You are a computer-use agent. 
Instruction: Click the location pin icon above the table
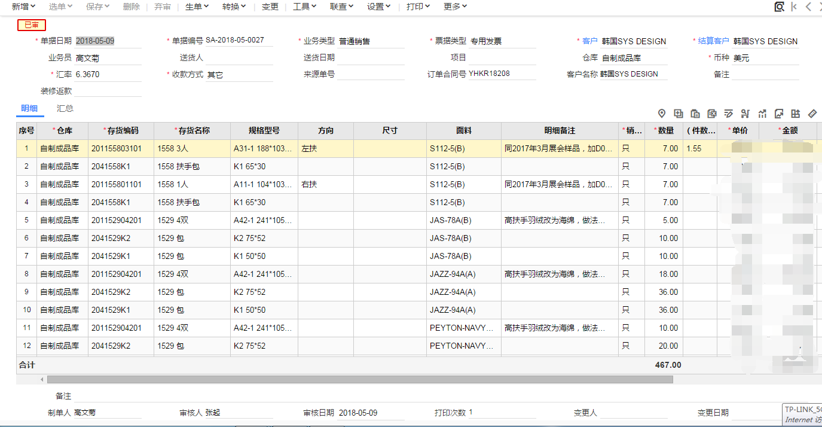[x=662, y=114]
